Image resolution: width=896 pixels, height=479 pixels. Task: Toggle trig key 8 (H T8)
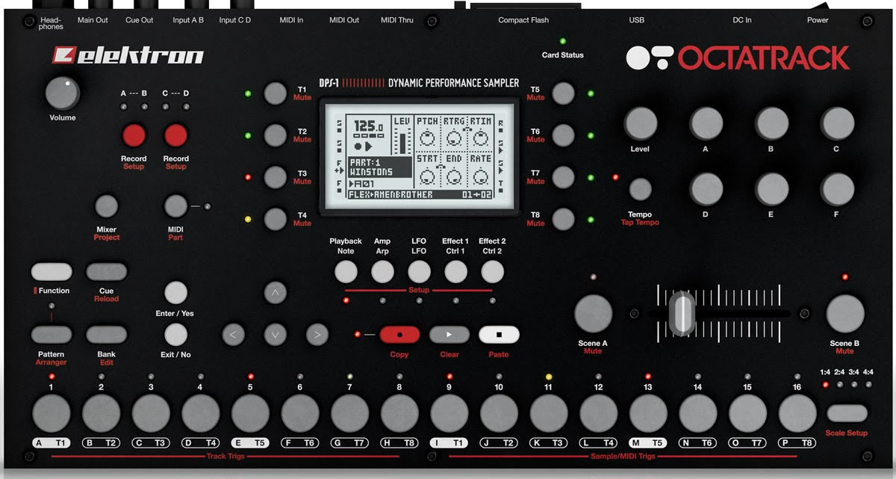click(399, 413)
